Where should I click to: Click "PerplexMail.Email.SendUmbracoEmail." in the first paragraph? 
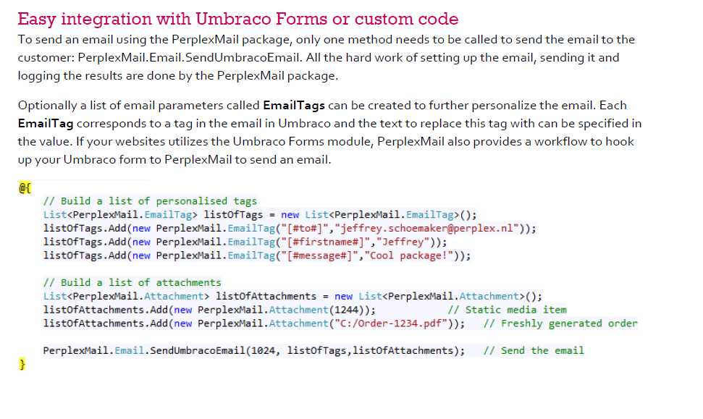pyautogui.click(x=190, y=57)
